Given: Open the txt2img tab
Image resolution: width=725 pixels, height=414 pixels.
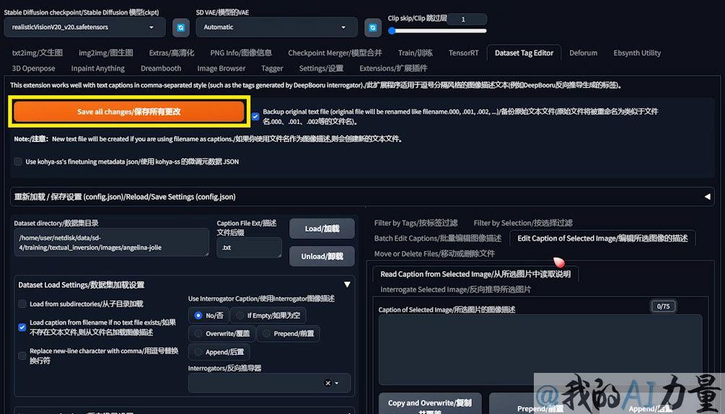Looking at the screenshot, I should click(37, 53).
